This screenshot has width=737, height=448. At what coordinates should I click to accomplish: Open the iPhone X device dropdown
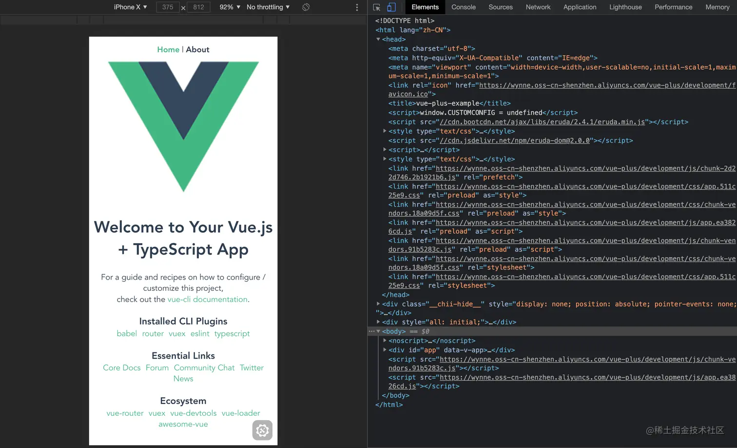[x=130, y=7]
